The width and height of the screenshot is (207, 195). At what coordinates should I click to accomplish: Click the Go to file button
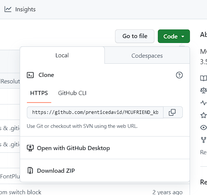135,36
